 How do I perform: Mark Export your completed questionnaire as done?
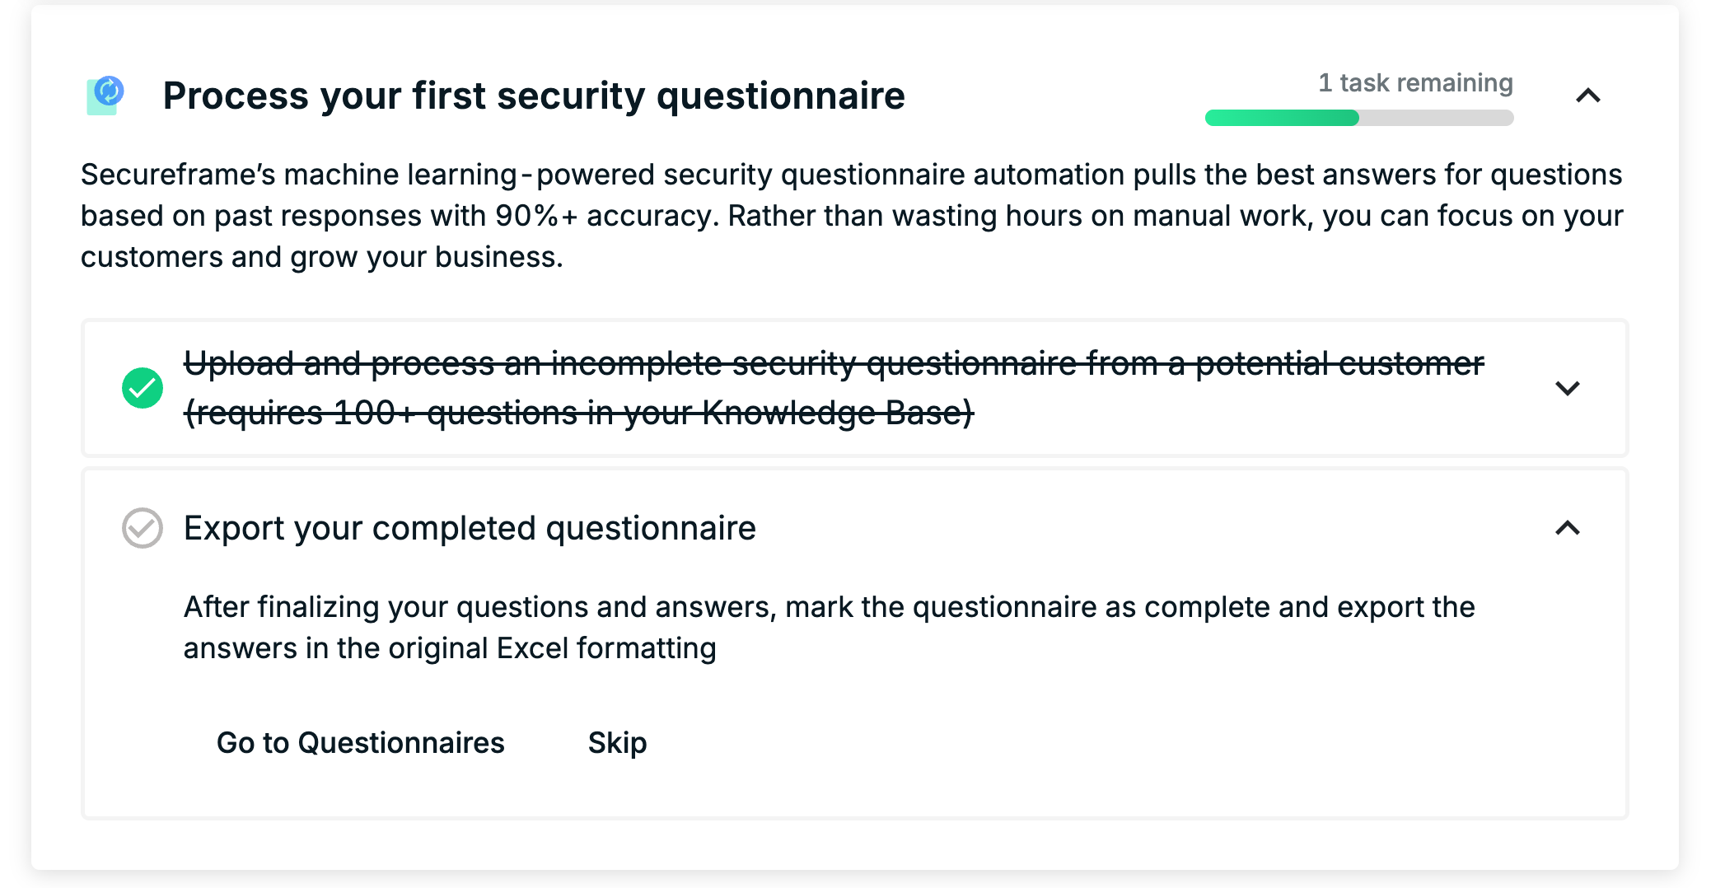click(143, 528)
